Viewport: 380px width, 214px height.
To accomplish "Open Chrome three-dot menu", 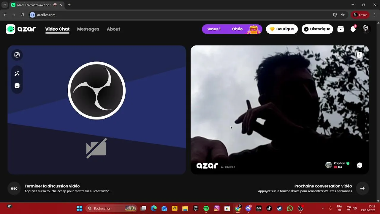I will tap(374, 15).
